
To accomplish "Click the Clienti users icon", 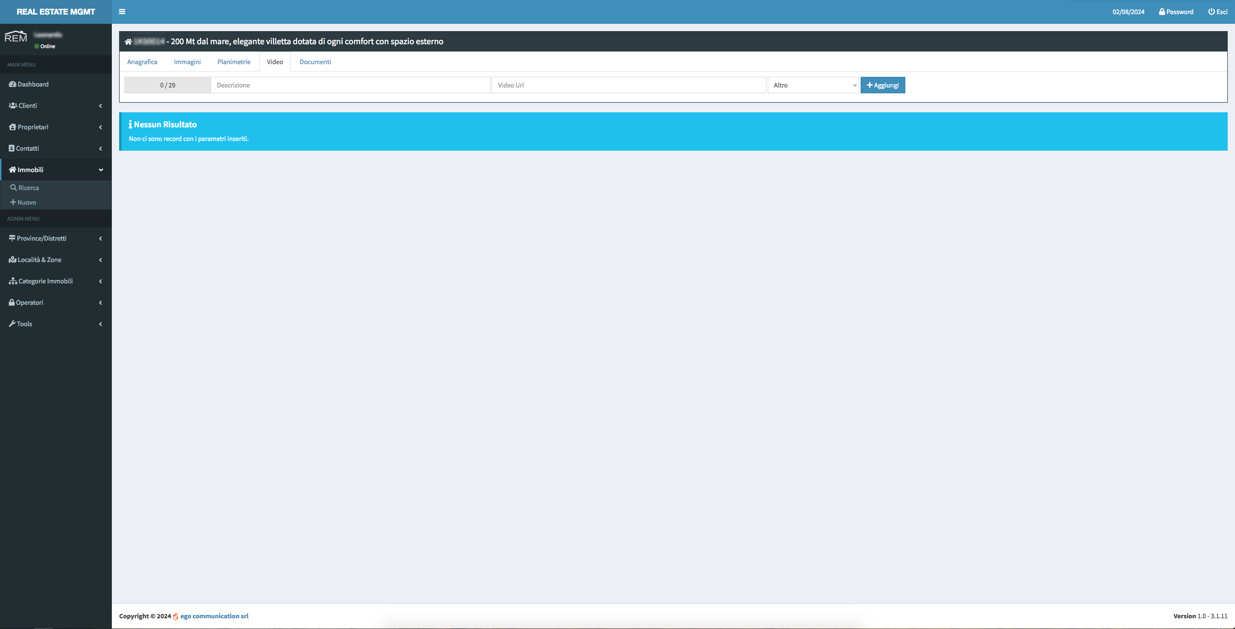I will [x=13, y=105].
